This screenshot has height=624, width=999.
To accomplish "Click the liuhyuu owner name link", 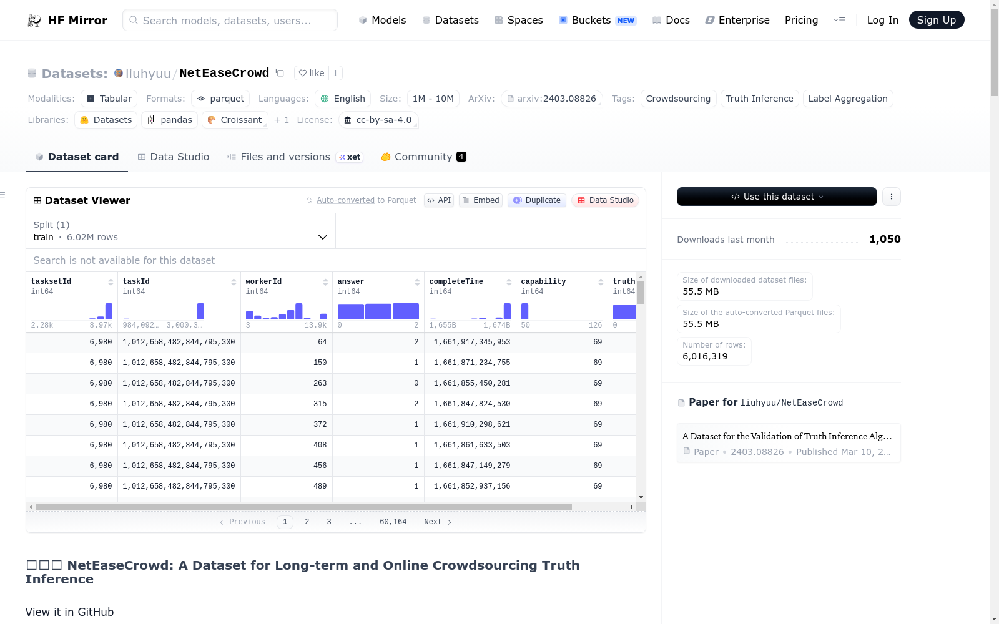I will [148, 74].
